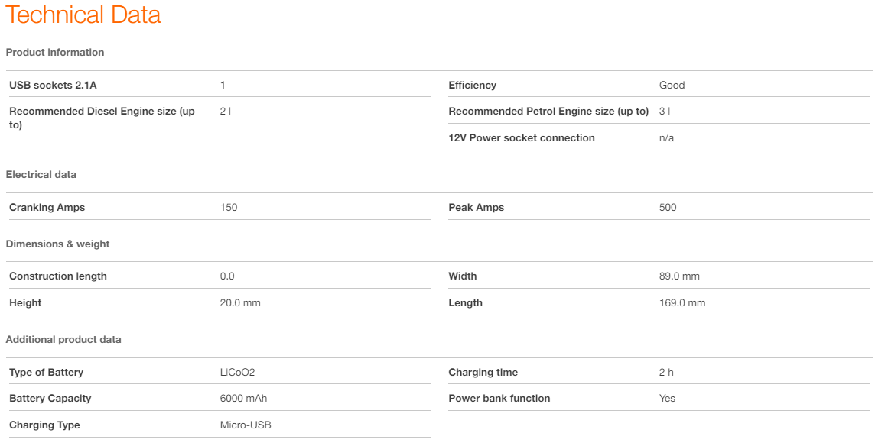Click the Length value 169.0 mm
875x443 pixels.
[x=682, y=303]
